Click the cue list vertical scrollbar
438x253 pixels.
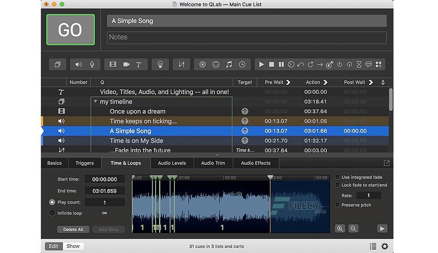391,100
